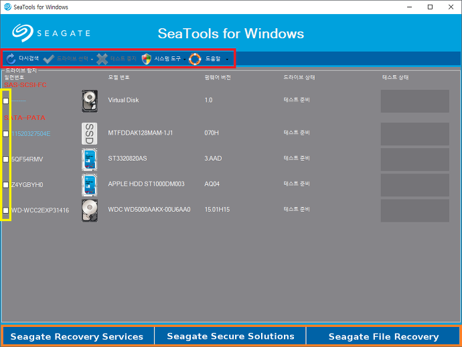Click the APPLE HDD ST1000DM003 drive icon
Viewport: 462px width, 347px height.
(x=89, y=185)
